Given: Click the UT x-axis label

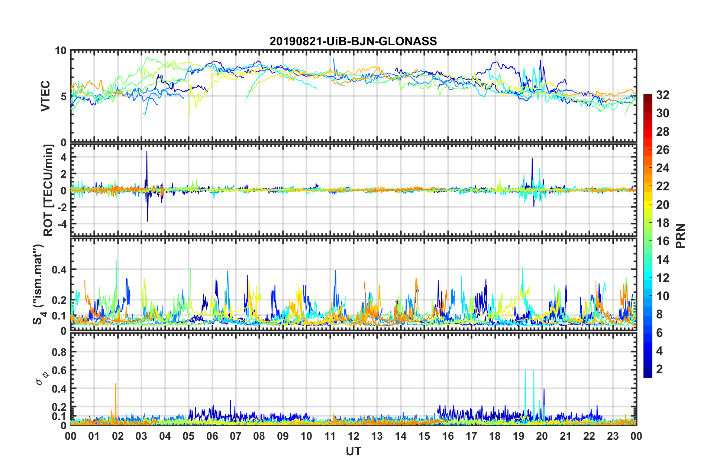Looking at the screenshot, I should tap(353, 451).
